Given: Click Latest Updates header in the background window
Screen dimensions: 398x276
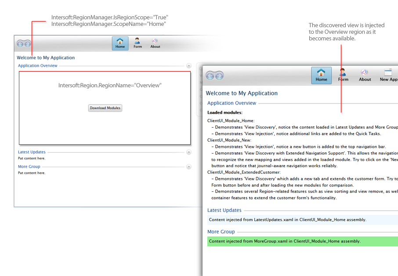Looking at the screenshot, I should [32, 152].
